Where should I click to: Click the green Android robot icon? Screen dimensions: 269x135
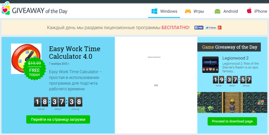click(217, 11)
